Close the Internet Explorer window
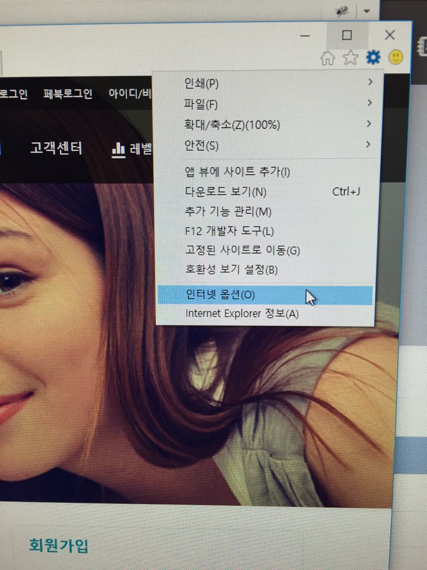Screen dimensions: 427x570 click(x=390, y=35)
